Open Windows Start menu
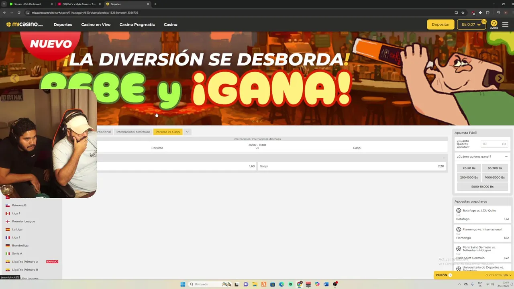Screen dimensions: 514x289 (x=183, y=284)
